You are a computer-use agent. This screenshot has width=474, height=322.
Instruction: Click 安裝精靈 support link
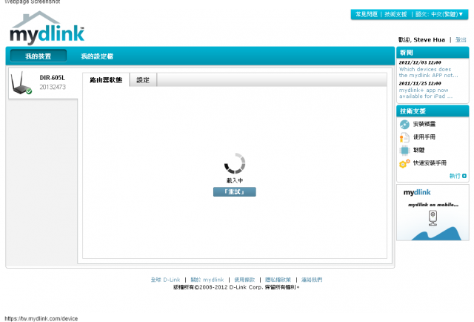(x=424, y=124)
